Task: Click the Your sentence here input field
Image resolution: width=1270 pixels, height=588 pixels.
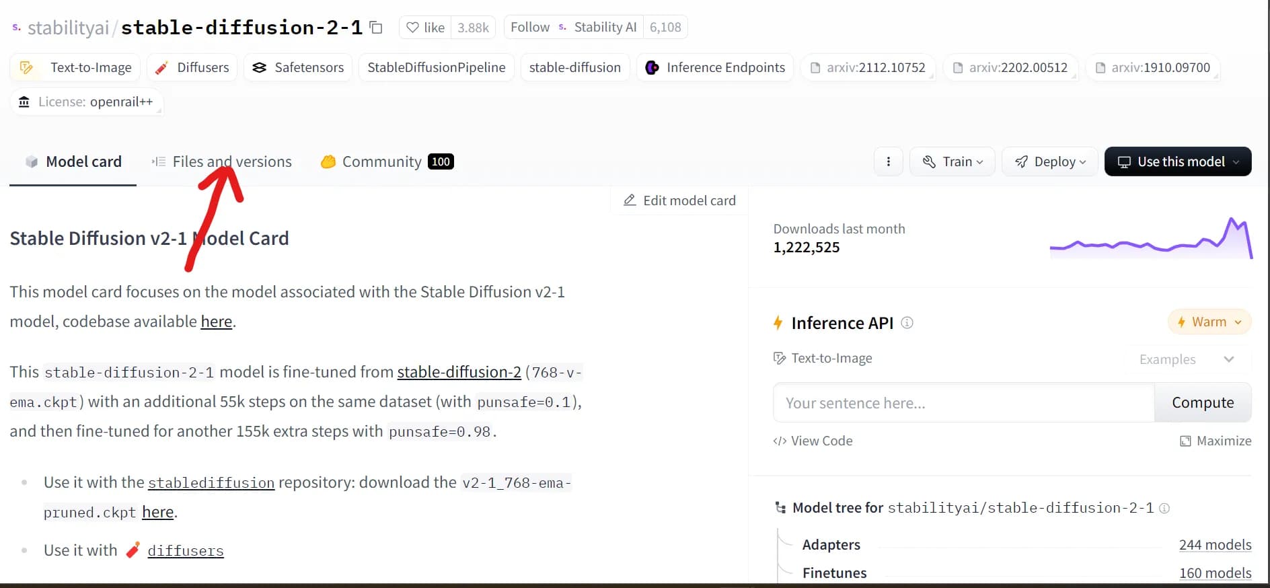Action: (x=964, y=403)
